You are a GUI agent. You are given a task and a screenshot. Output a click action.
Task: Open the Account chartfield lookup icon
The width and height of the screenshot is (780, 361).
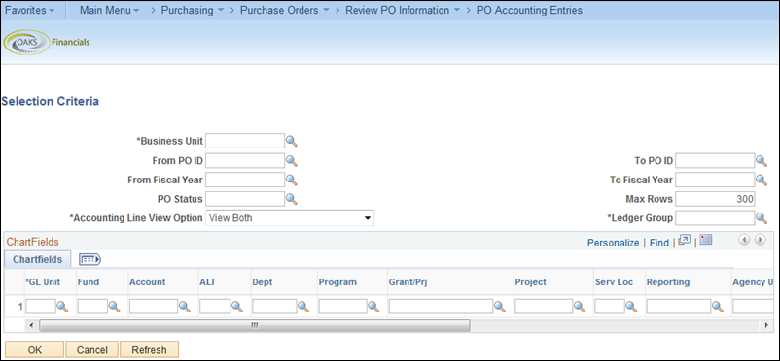coord(185,307)
